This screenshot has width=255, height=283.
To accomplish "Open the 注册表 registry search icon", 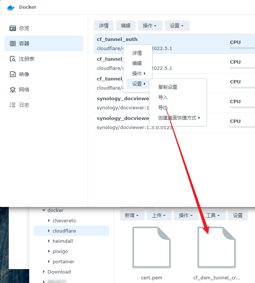I will pyautogui.click(x=13, y=59).
